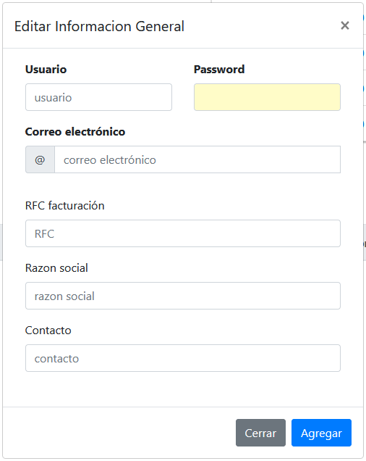Click blank modal body below contacto field
Image resolution: width=366 pixels, height=461 pixels.
[x=183, y=389]
